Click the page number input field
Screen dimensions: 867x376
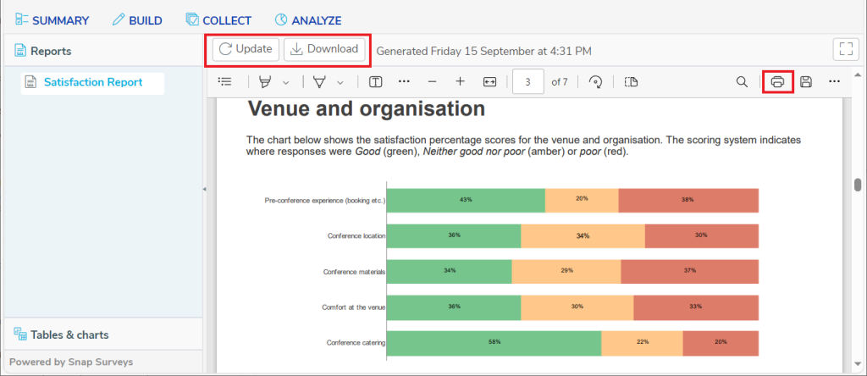pyautogui.click(x=528, y=82)
